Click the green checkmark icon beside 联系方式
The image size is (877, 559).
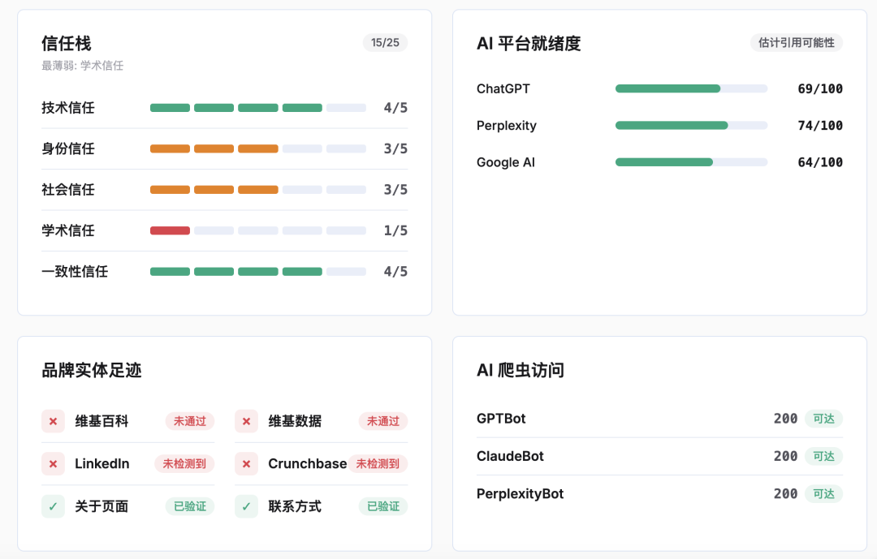coord(246,506)
